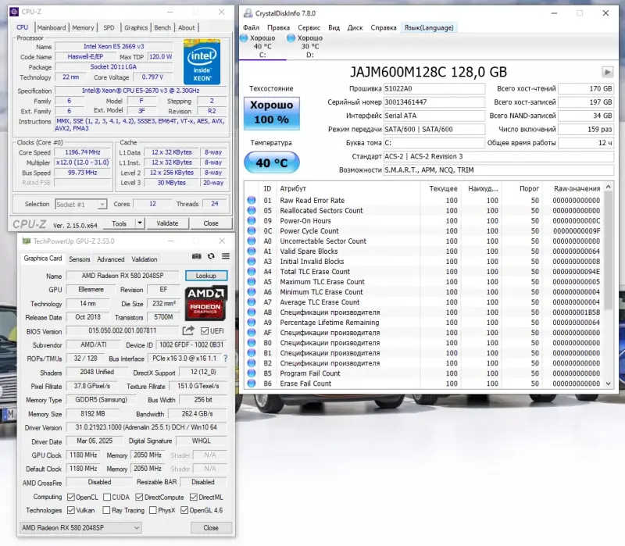
Task: Toggle the CUDA checkbox
Action: pyautogui.click(x=107, y=497)
